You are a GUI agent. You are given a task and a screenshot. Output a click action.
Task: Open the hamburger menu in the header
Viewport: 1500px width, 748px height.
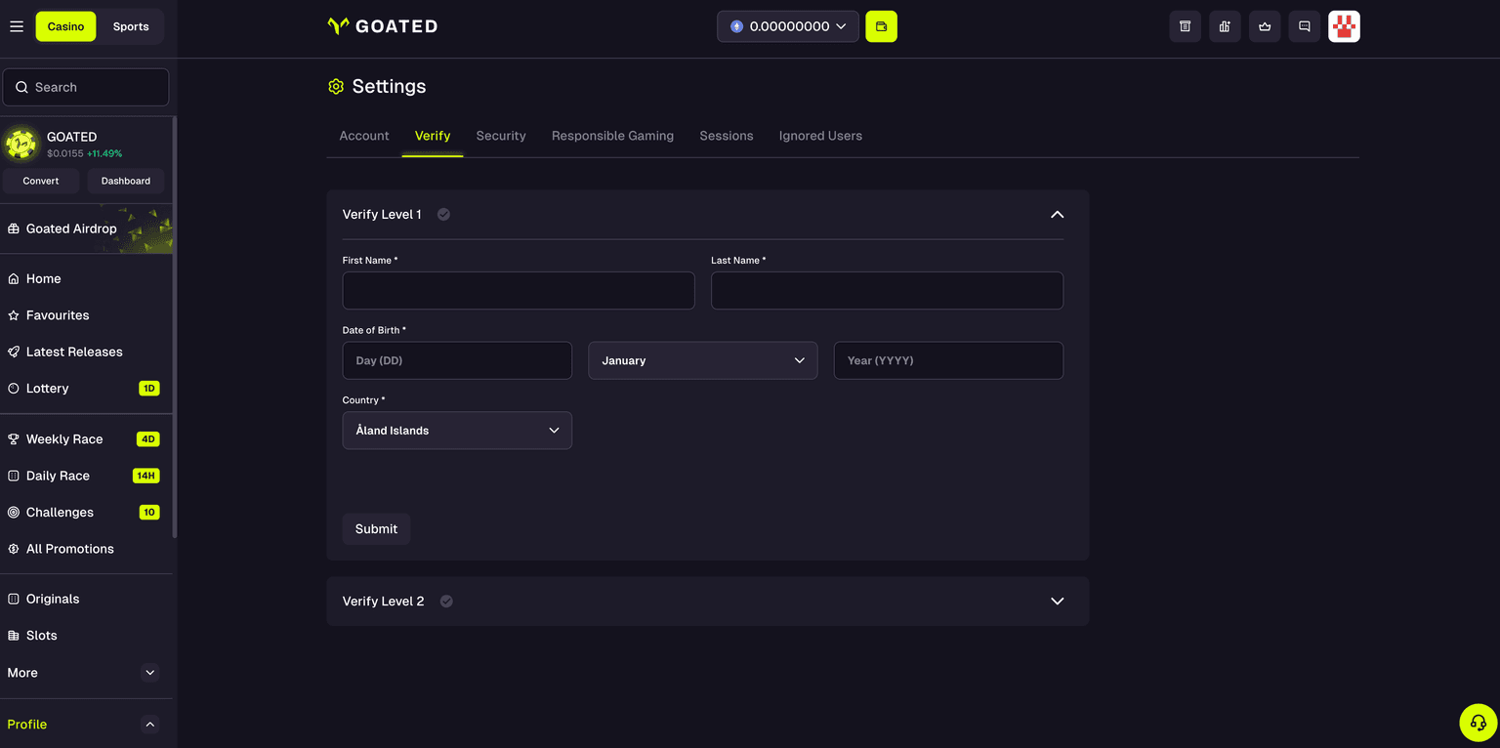pyautogui.click(x=17, y=26)
